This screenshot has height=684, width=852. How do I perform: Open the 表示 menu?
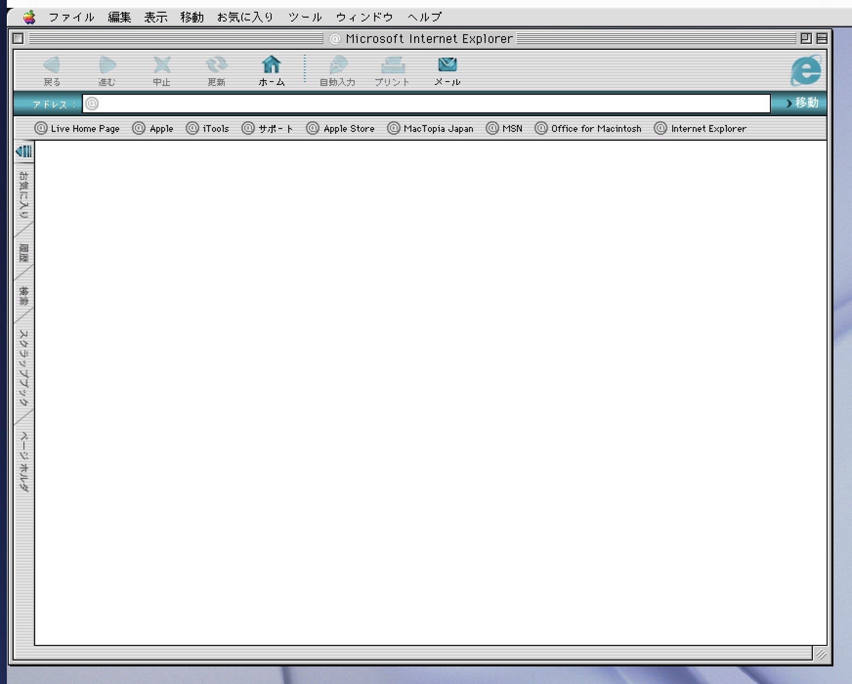pyautogui.click(x=156, y=17)
